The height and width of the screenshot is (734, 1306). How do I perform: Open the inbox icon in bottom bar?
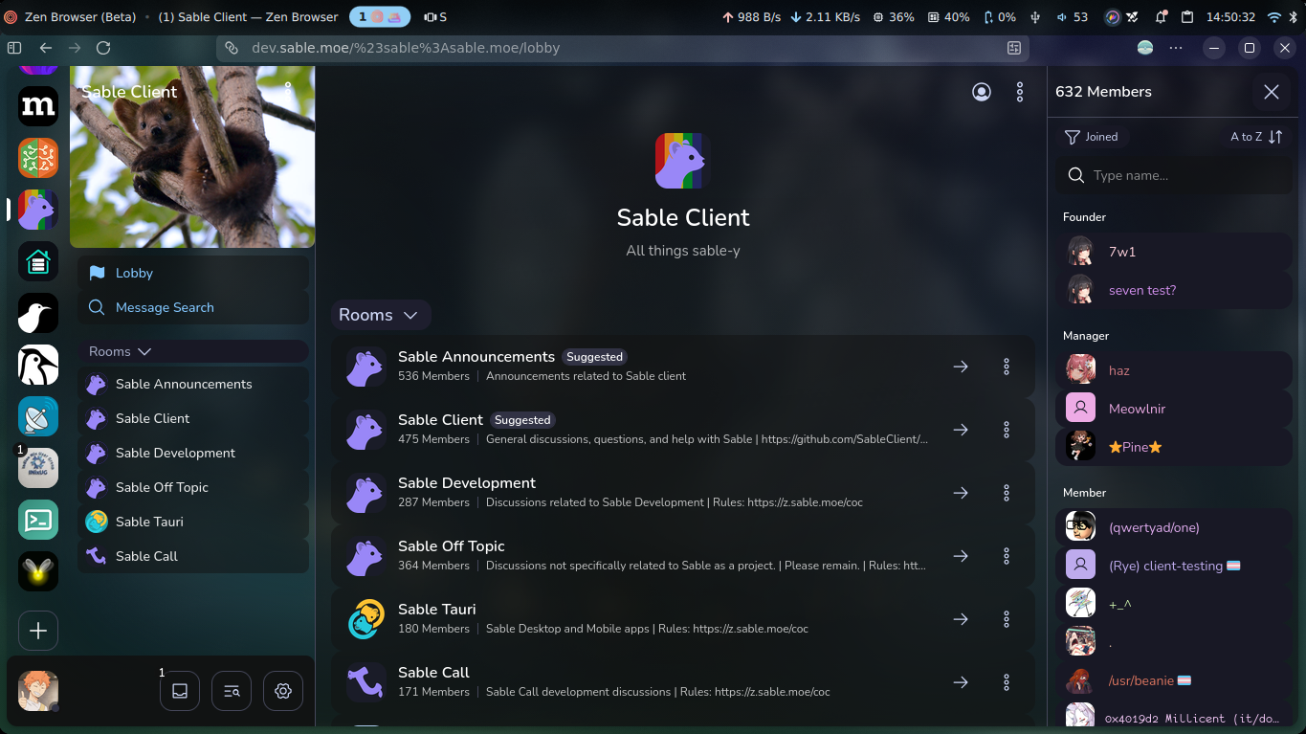(x=180, y=691)
